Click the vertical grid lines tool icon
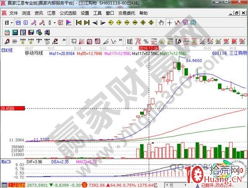Image resolution: width=248 pixels, height=188 pixels. (x=15, y=42)
